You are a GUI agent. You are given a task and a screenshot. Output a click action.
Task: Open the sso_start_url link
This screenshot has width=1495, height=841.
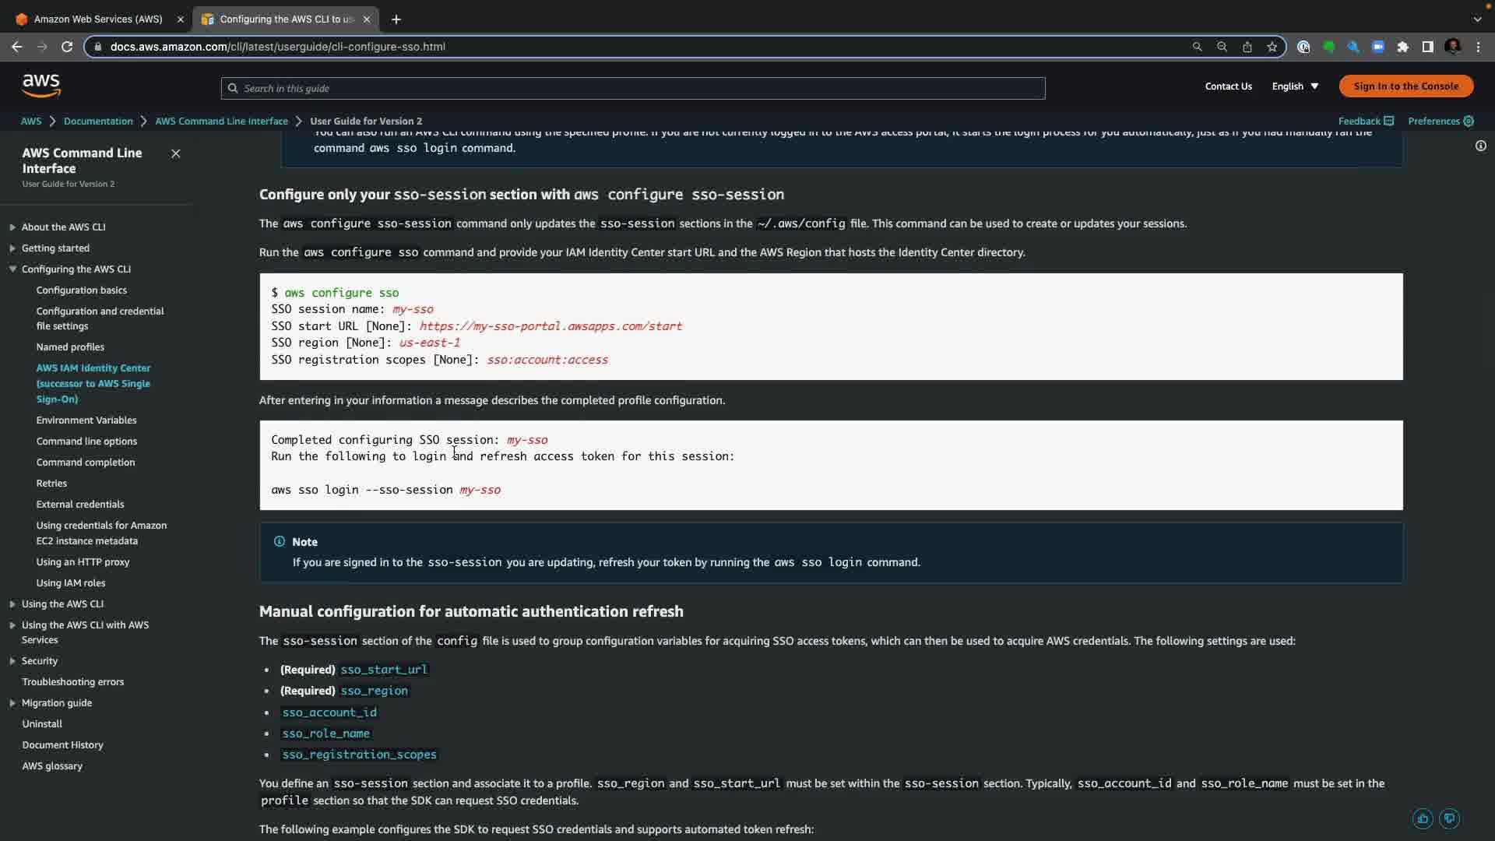383,670
